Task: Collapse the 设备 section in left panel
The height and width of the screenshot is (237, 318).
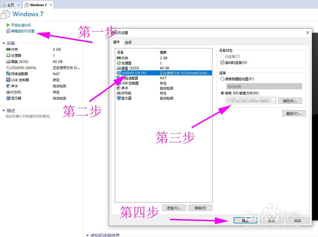Action: pos(3,43)
